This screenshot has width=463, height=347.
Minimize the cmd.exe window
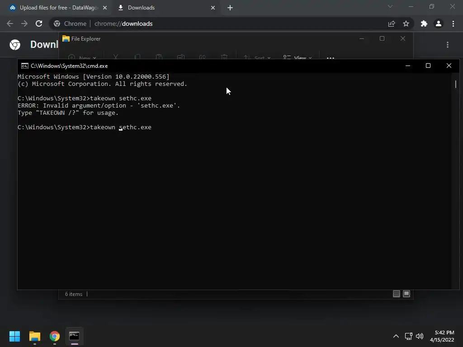408,66
